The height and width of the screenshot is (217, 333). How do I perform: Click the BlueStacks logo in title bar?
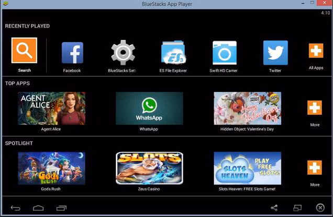click(x=6, y=3)
